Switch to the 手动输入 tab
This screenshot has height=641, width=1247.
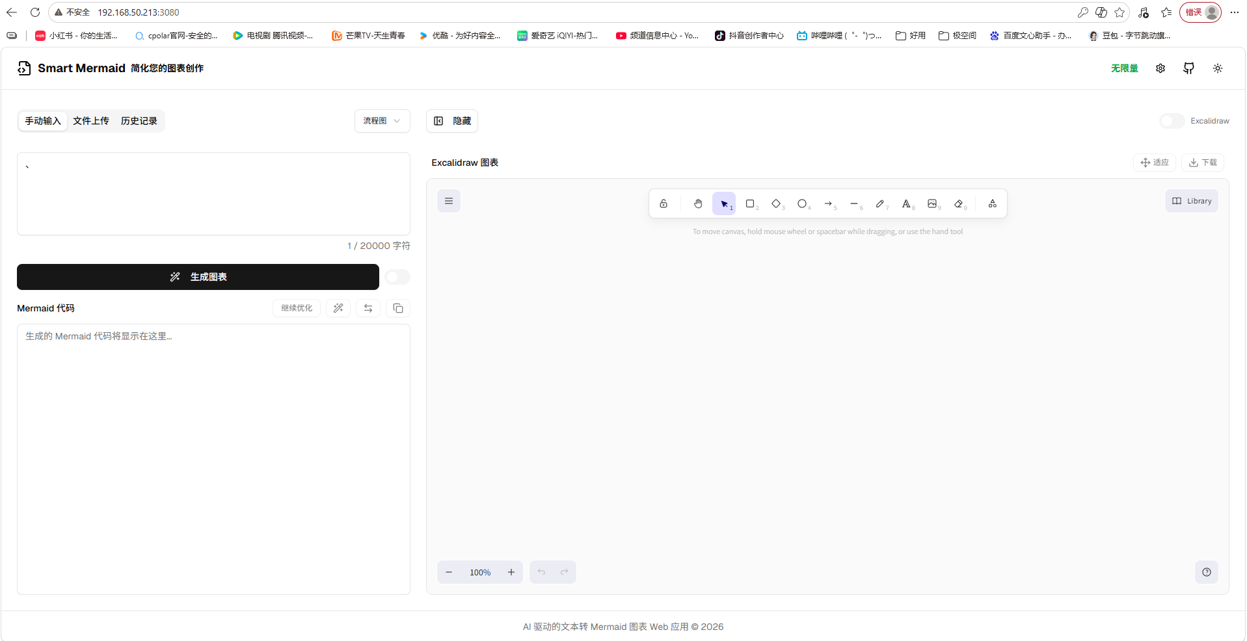point(43,121)
